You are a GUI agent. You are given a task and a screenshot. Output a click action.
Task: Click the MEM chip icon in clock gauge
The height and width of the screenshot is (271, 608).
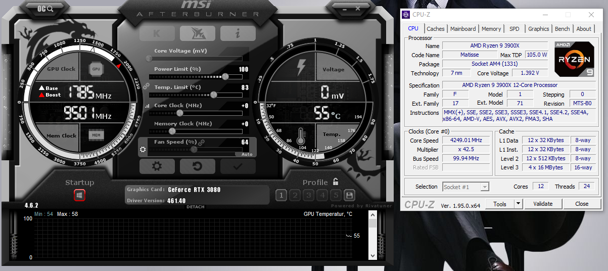click(x=96, y=135)
